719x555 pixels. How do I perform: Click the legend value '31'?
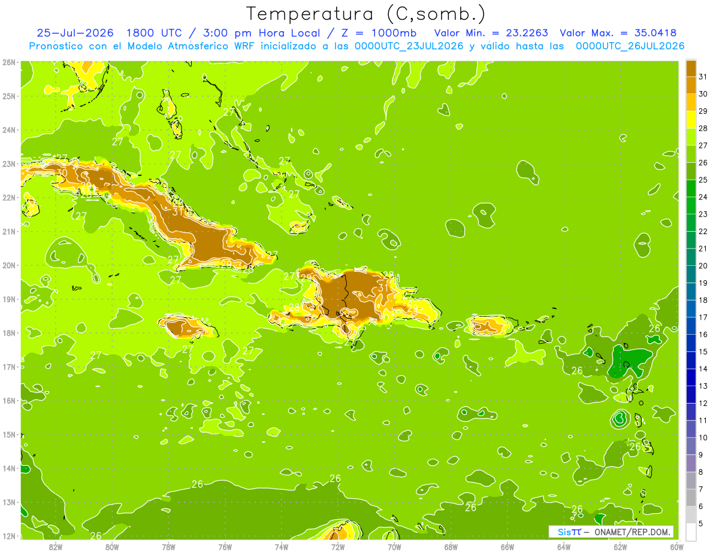tap(703, 77)
